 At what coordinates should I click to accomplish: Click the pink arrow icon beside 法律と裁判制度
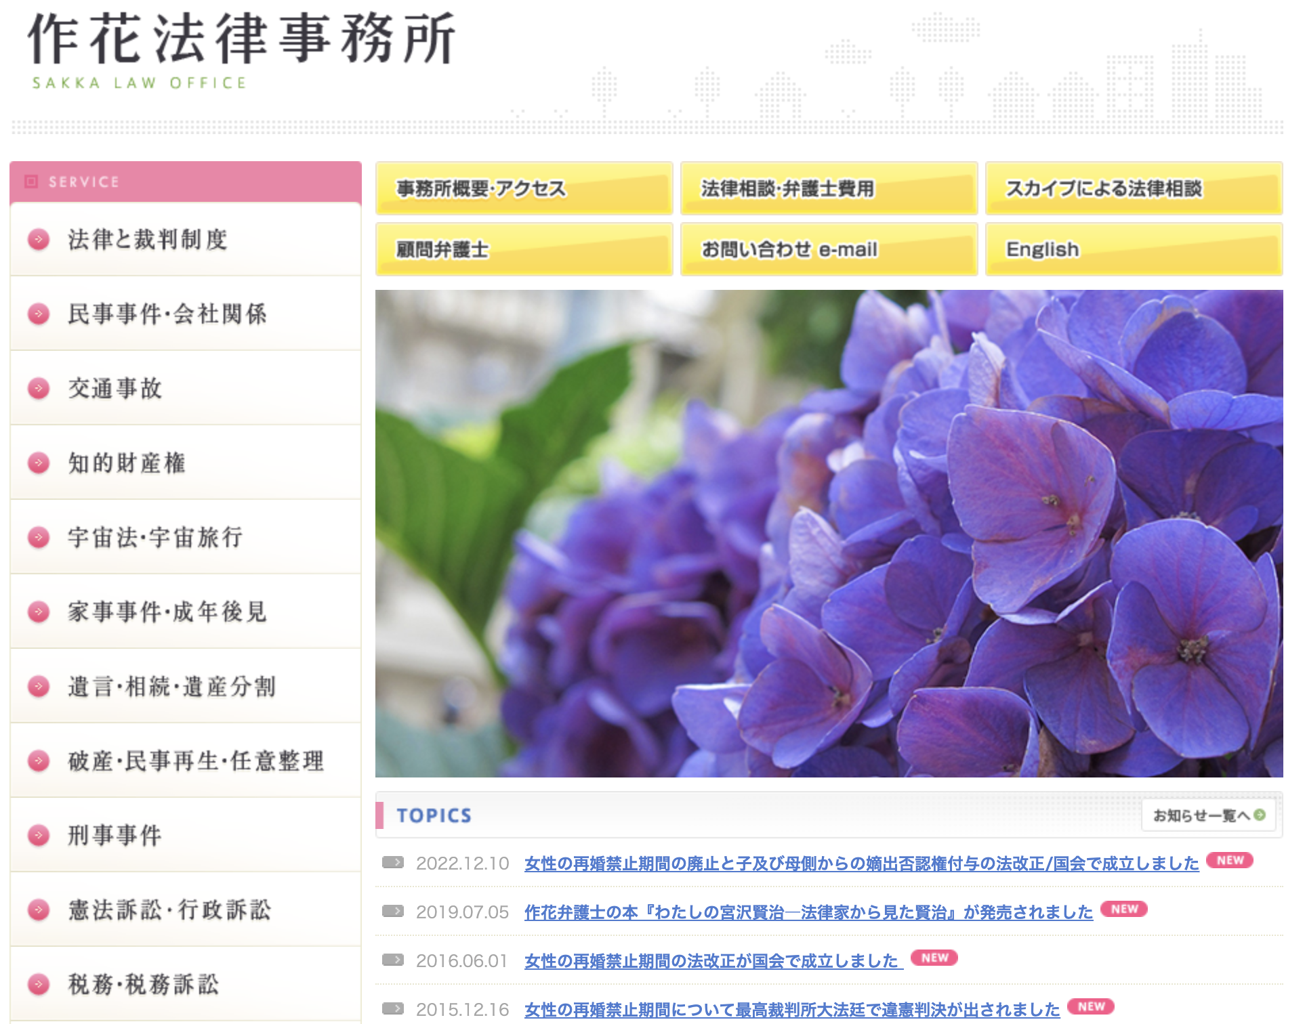click(x=39, y=240)
